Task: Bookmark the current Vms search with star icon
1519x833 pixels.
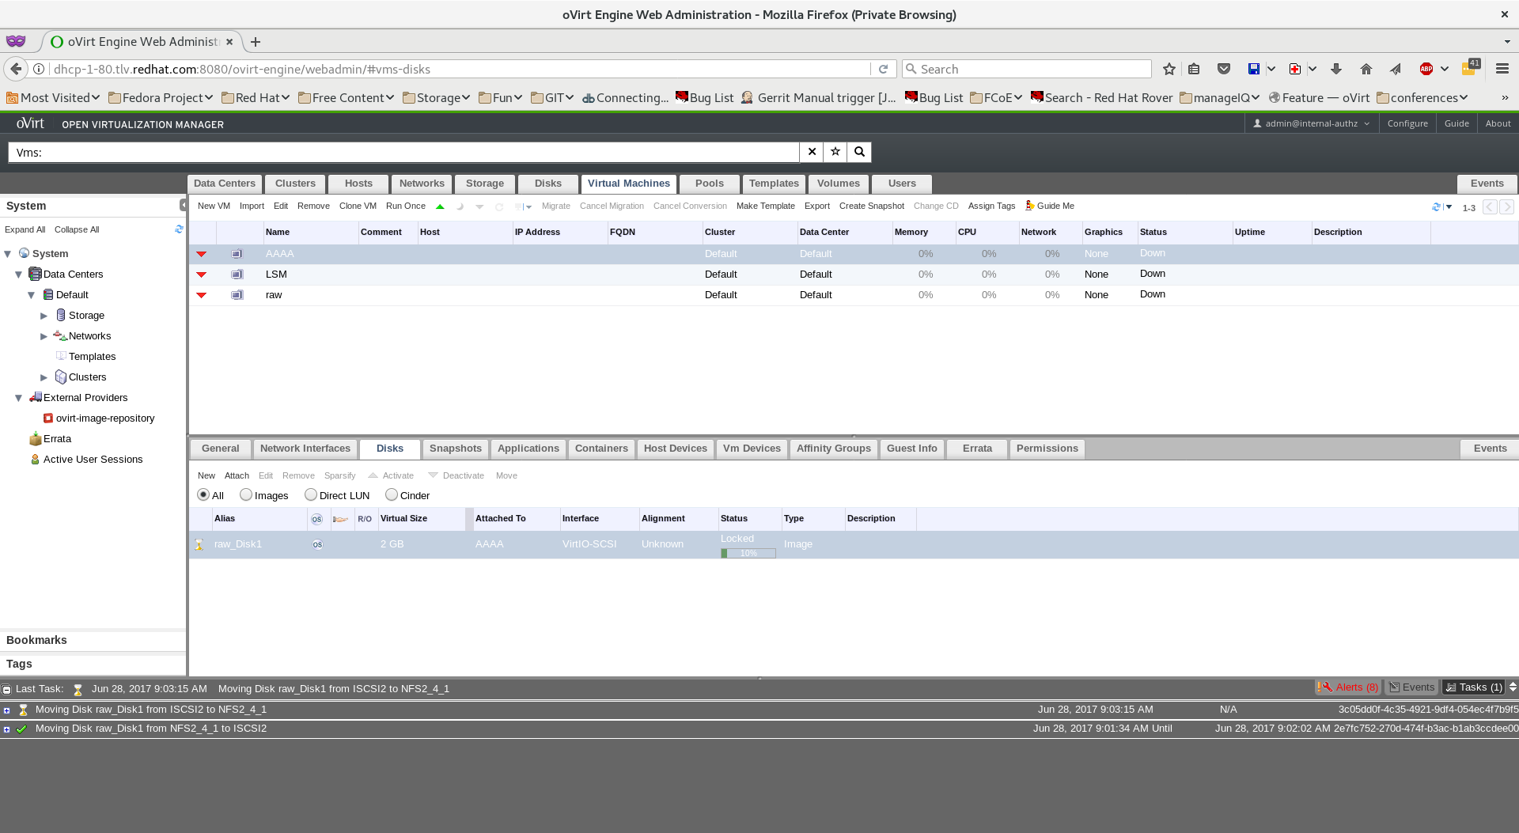Action: coord(835,152)
